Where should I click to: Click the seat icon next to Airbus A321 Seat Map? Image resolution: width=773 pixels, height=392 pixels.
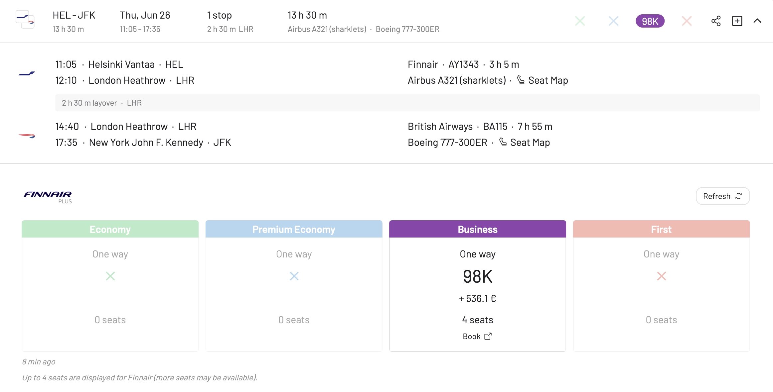click(x=521, y=80)
